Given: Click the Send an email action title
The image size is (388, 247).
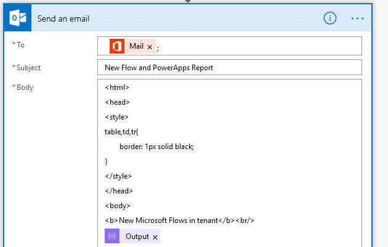Looking at the screenshot, I should coord(63,19).
